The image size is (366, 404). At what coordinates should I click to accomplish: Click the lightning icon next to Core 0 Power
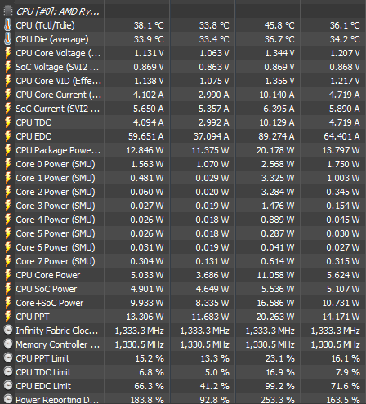pyautogui.click(x=8, y=164)
